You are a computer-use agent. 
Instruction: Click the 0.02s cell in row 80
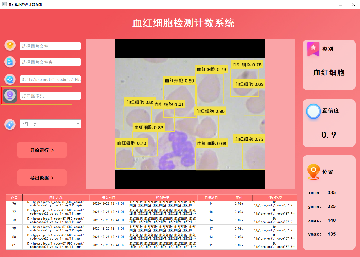pos(239,237)
